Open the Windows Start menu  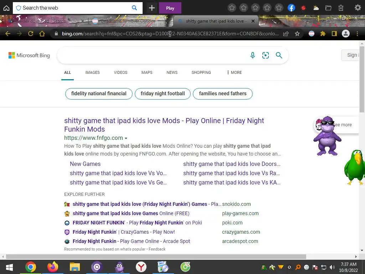click(x=9, y=267)
